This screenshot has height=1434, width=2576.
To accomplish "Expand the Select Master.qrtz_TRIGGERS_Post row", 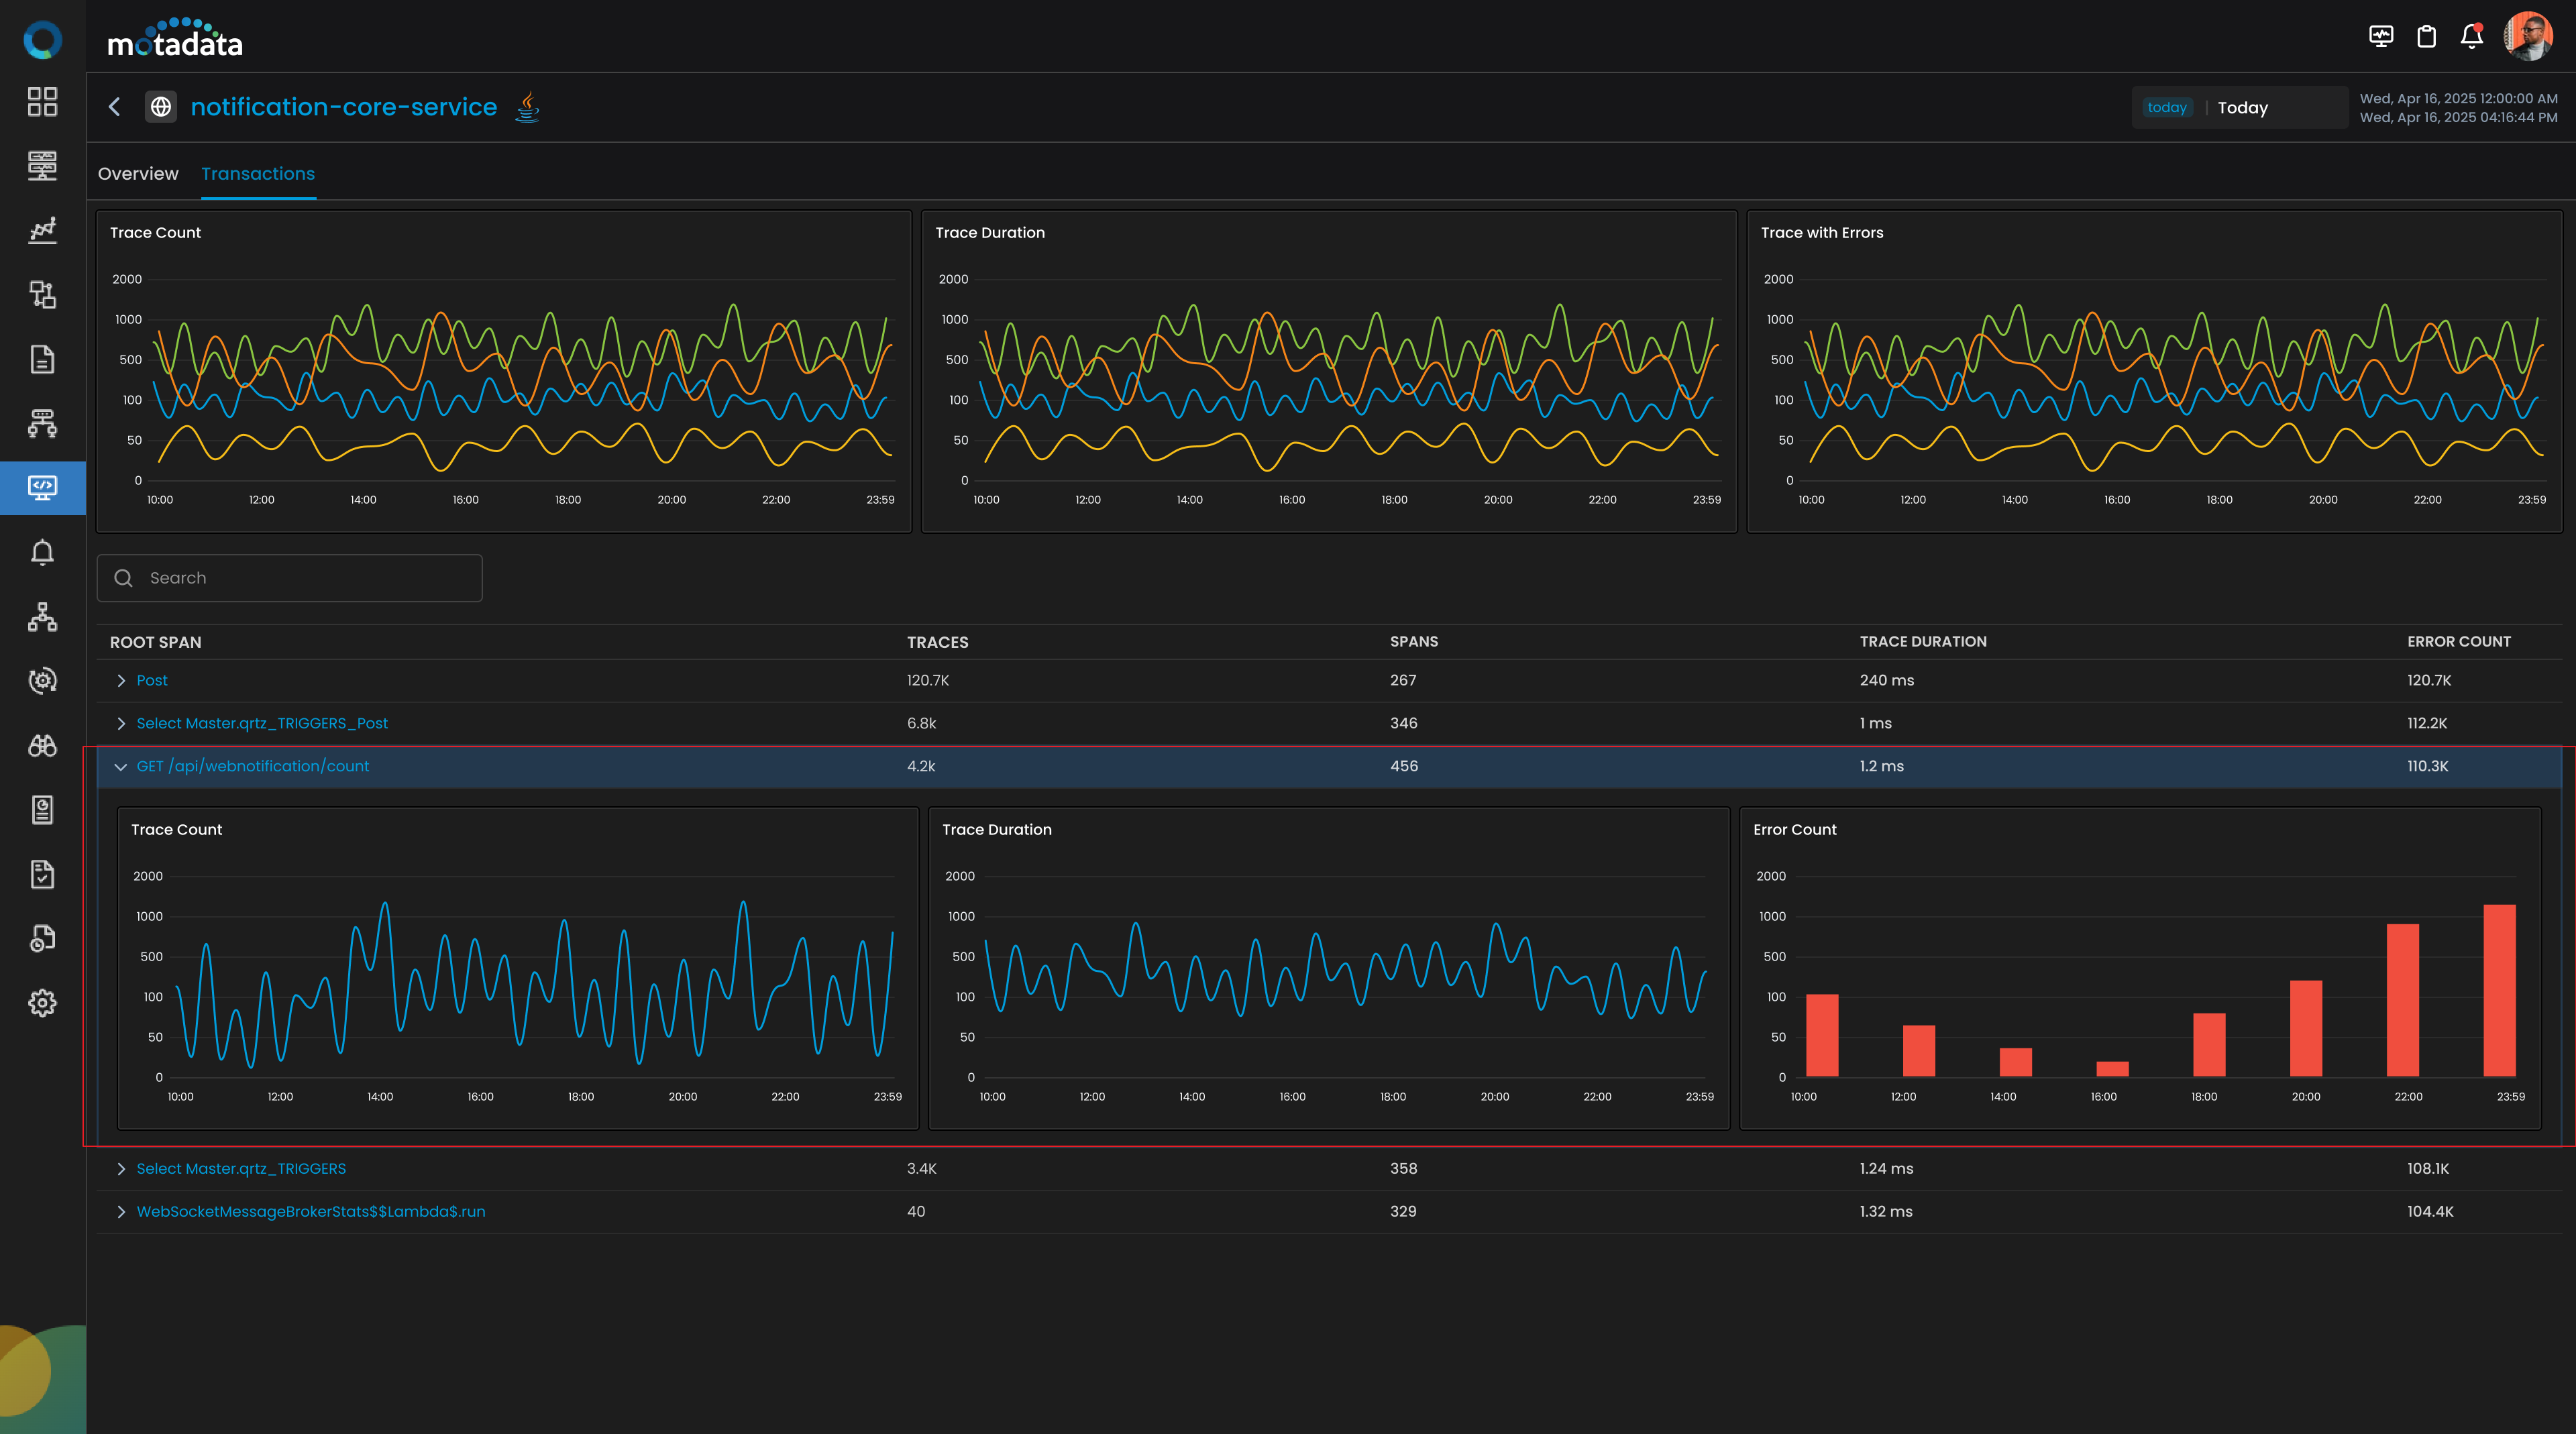I will pos(121,724).
